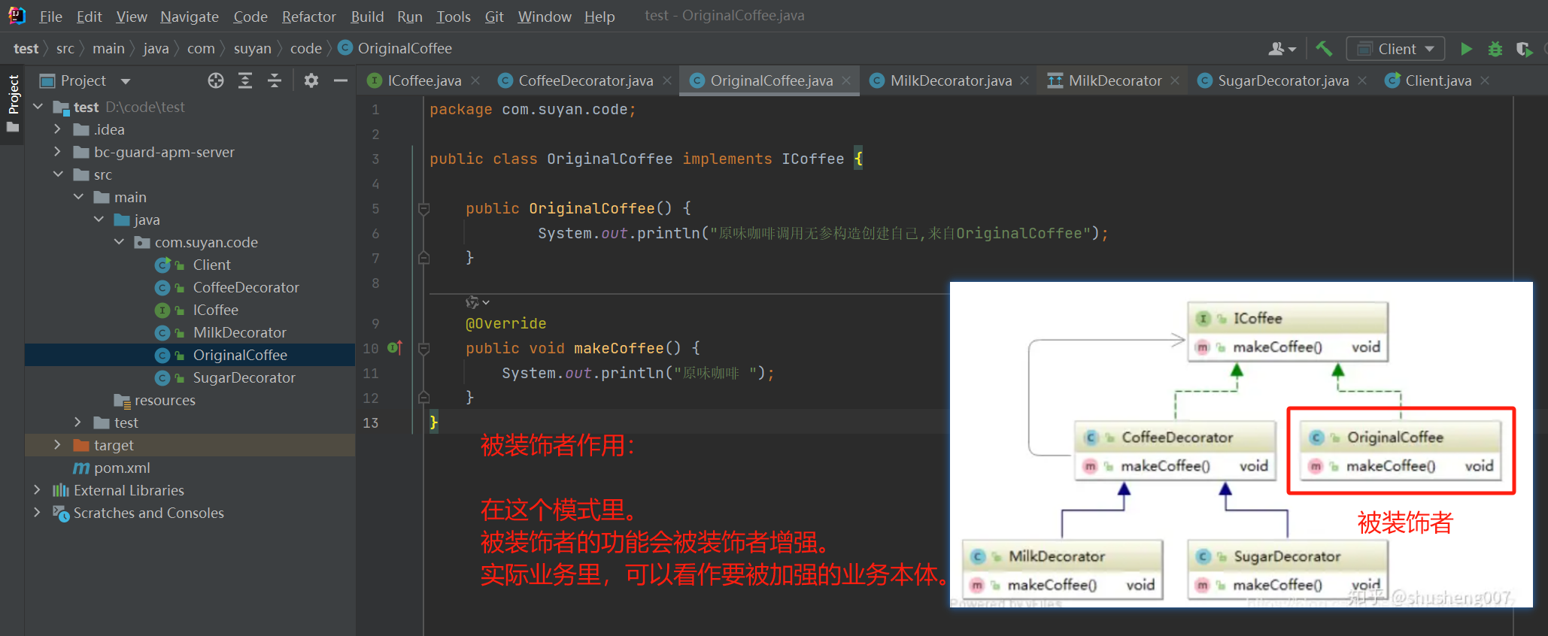
Task: Collapse the test project root node
Action: coord(38,107)
